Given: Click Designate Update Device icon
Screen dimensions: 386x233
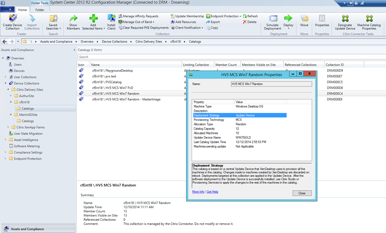Looking at the screenshot, I should (x=345, y=19).
